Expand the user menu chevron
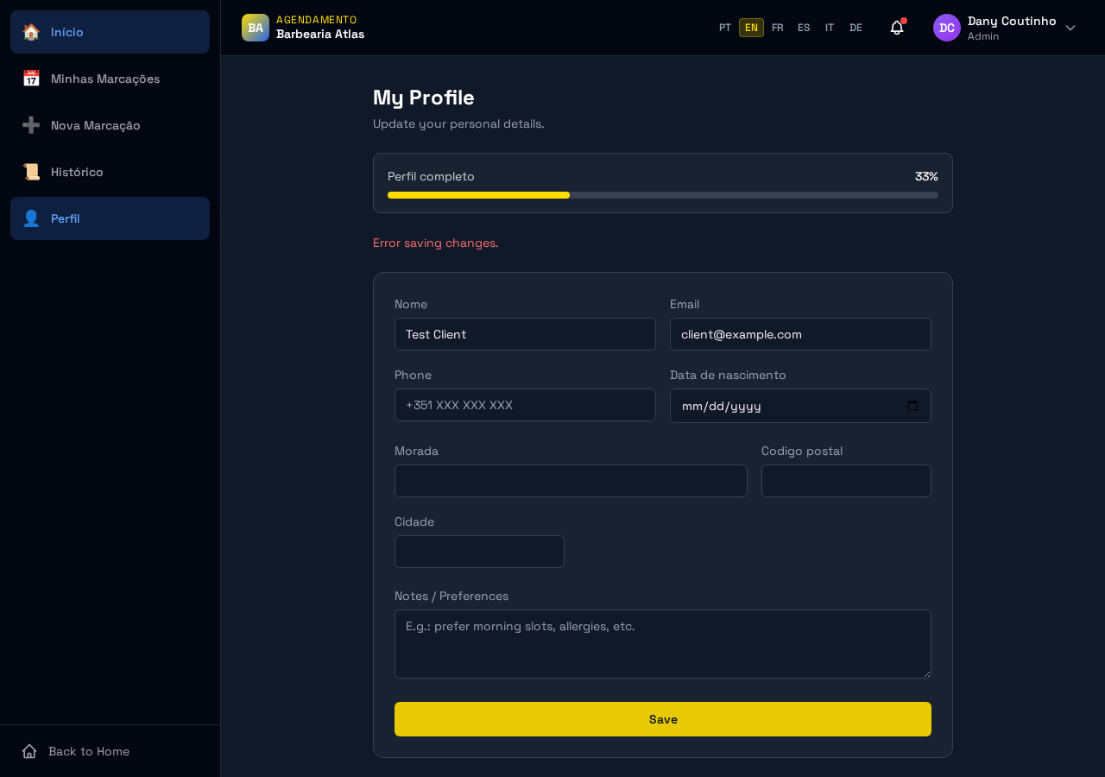The image size is (1105, 777). [x=1070, y=28]
